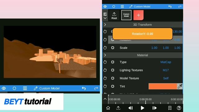Click the Tint property label
Image resolution: width=199 pixels, height=112 pixels.
(122, 86)
